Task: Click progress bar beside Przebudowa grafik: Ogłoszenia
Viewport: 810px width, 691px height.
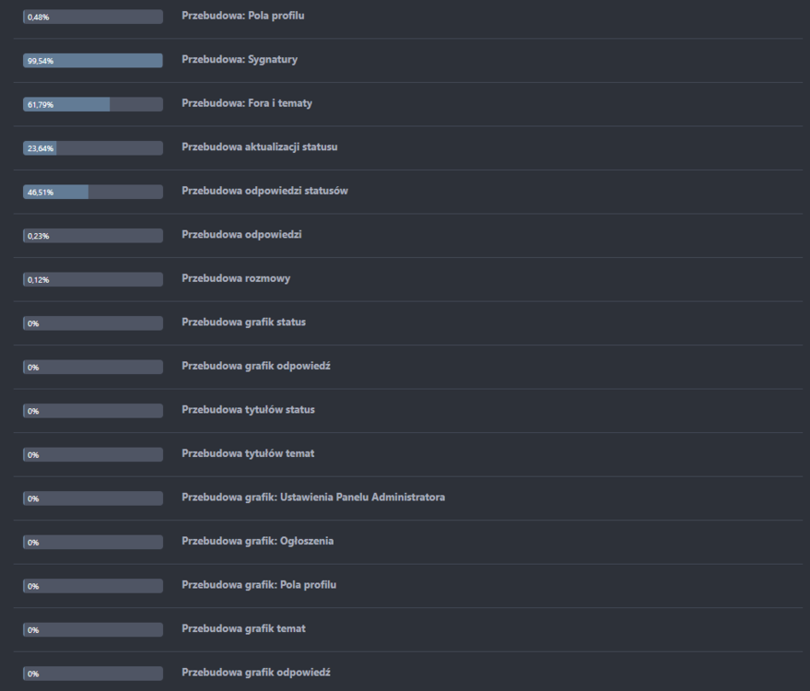Action: click(92, 542)
